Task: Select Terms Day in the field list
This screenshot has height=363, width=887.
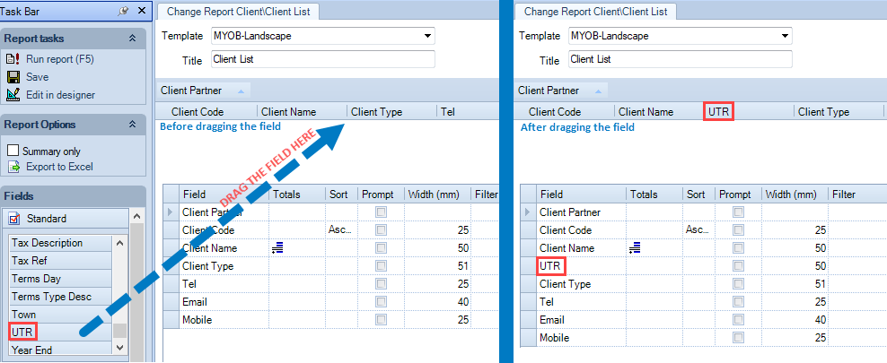Action: [x=60, y=279]
